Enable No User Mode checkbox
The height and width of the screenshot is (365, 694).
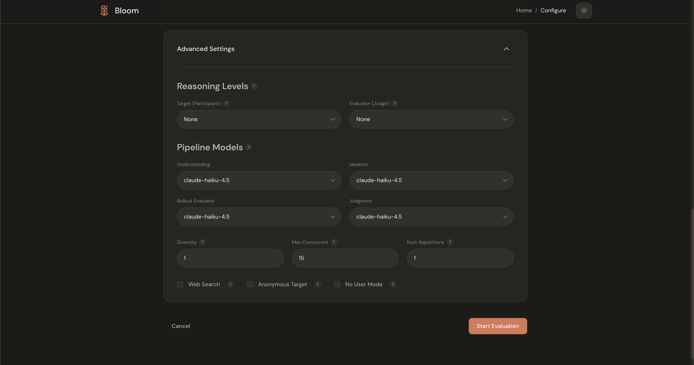click(337, 284)
